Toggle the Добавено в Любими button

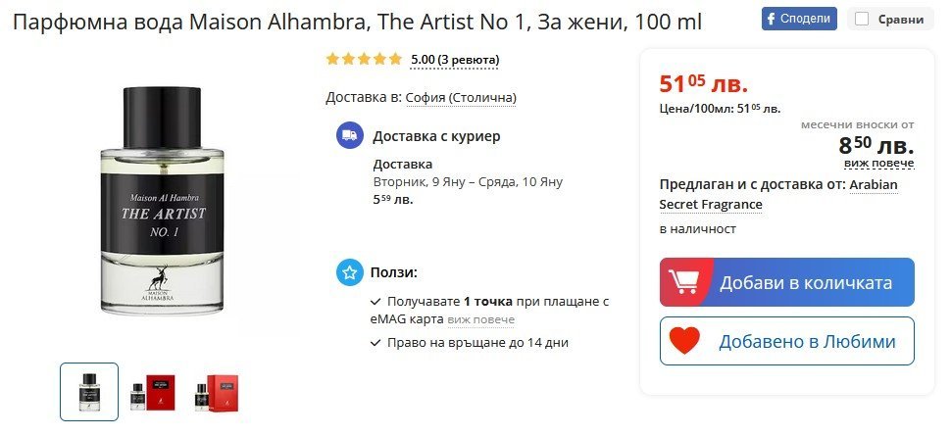pyautogui.click(x=786, y=341)
